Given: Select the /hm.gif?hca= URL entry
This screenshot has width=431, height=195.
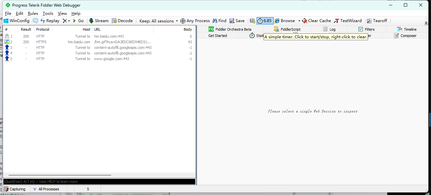Looking at the screenshot, I should coord(122,42).
